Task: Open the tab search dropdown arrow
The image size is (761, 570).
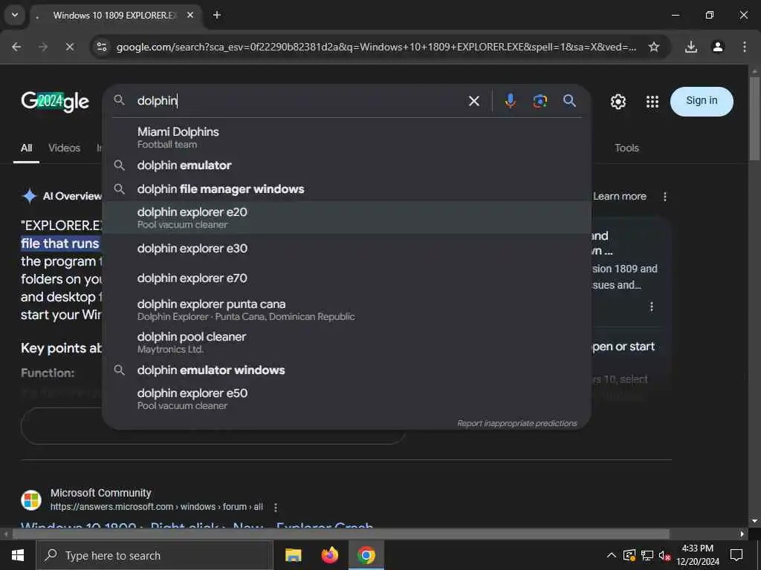Action: 15,15
